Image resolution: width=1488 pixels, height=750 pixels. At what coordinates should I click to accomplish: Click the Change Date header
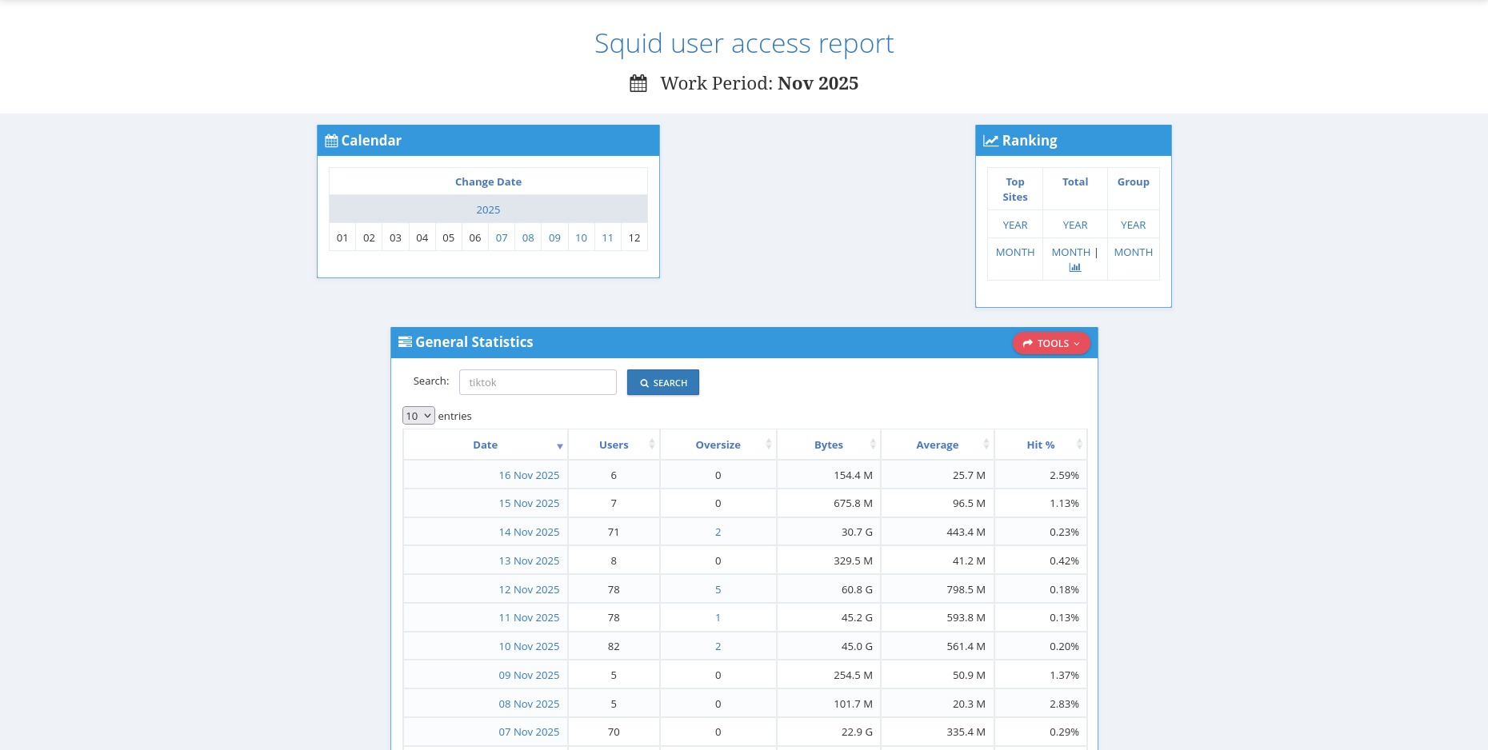(488, 182)
